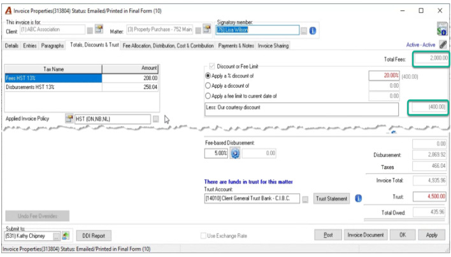Image resolution: width=451 pixels, height=257 pixels.
Task: Open the matter details icon beside Property Purchase
Action: (207, 29)
